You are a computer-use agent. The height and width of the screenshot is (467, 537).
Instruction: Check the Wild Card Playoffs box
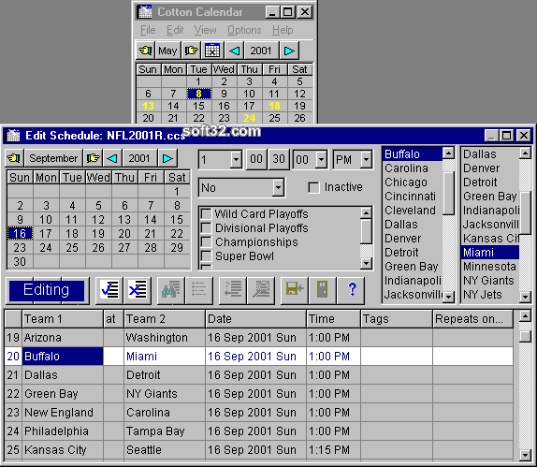click(x=206, y=213)
